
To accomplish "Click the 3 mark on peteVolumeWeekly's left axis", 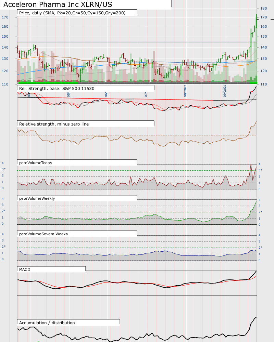I will (x=3, y=205).
